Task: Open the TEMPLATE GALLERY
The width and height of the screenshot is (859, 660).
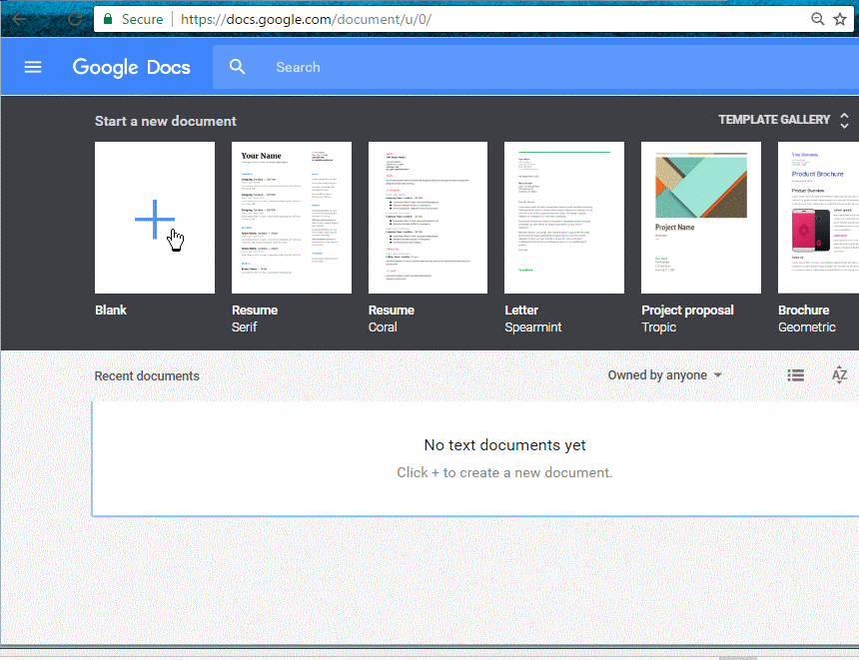Action: [773, 120]
